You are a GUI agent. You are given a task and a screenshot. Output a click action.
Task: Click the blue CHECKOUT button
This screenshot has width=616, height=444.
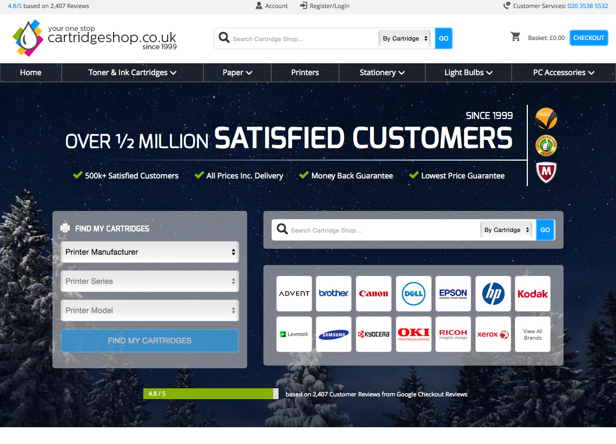click(x=588, y=38)
